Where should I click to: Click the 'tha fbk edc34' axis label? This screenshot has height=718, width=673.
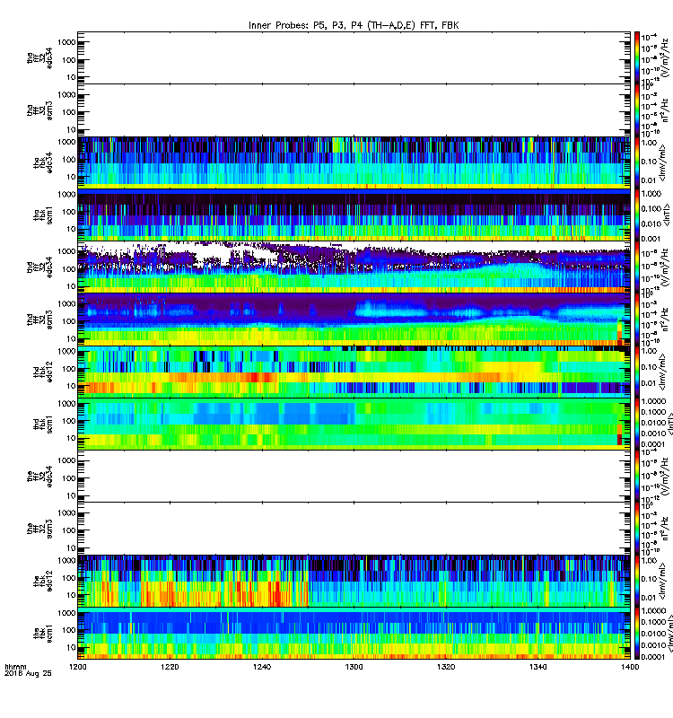pos(42,162)
